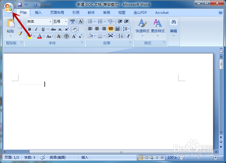Apply superscript formatting
The width and height of the screenshot is (226, 163).
tap(67, 29)
